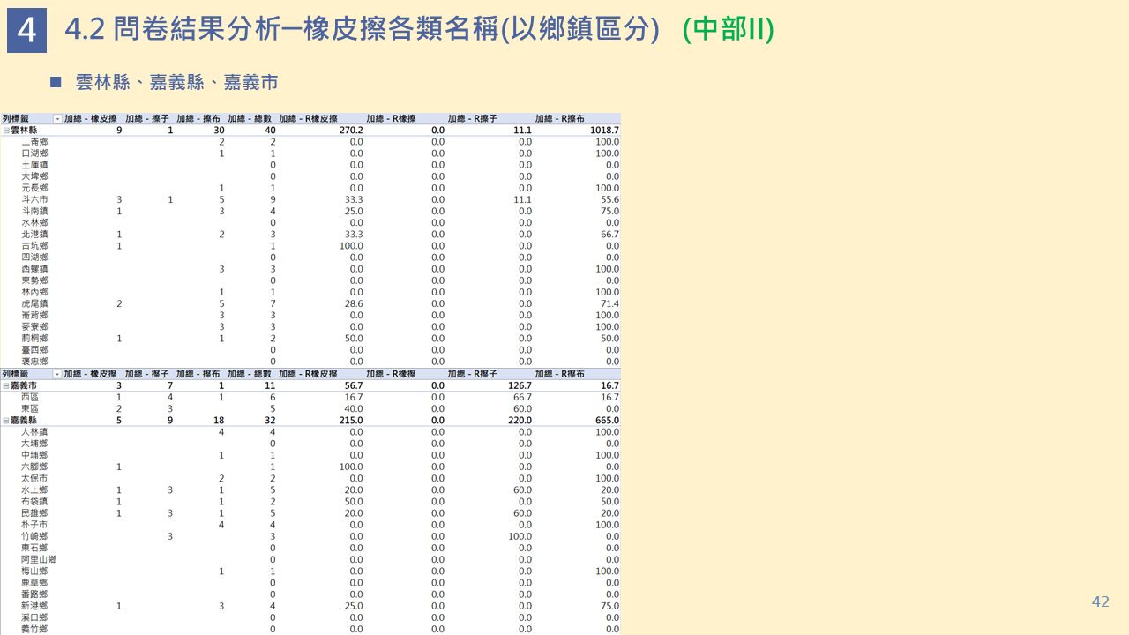
Task: Select the 斗南鎮 row label
Action: [34, 211]
